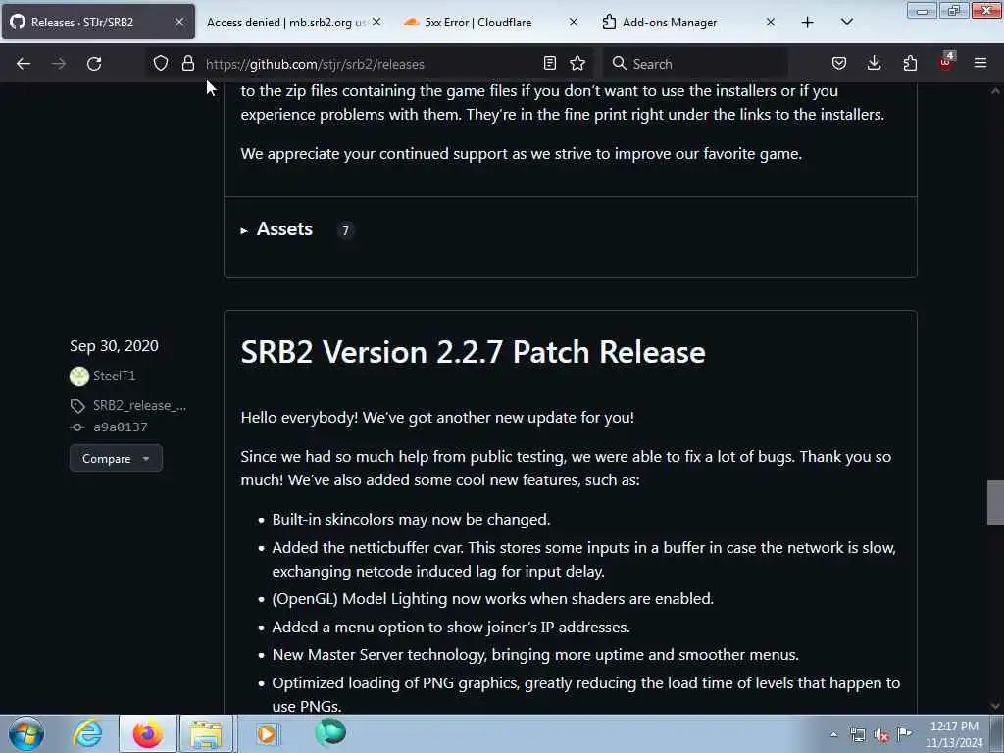Open Windows Explorer from the taskbar
This screenshot has height=753, width=1004.
point(207,733)
